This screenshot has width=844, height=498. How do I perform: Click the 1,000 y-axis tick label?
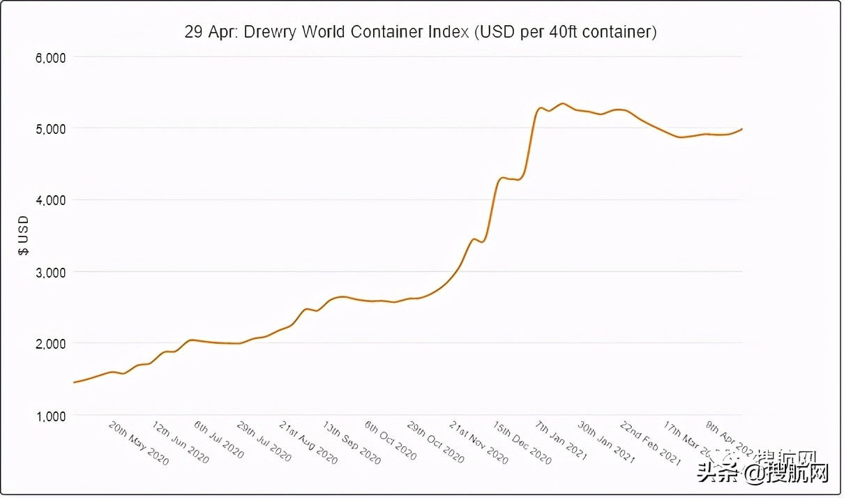click(50, 416)
